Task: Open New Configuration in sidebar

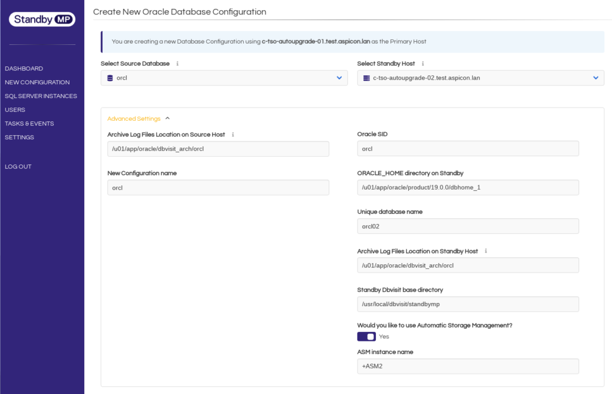Action: [x=37, y=83]
